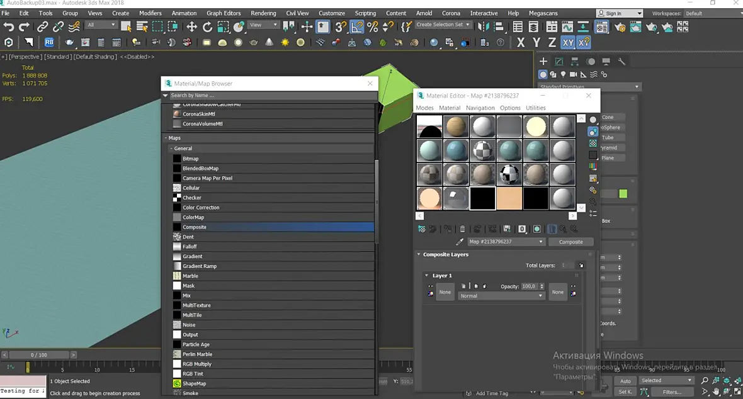Open the Rendered Frame Window icon
Image resolution: width=743 pixels, height=399 pixels.
tap(635, 27)
